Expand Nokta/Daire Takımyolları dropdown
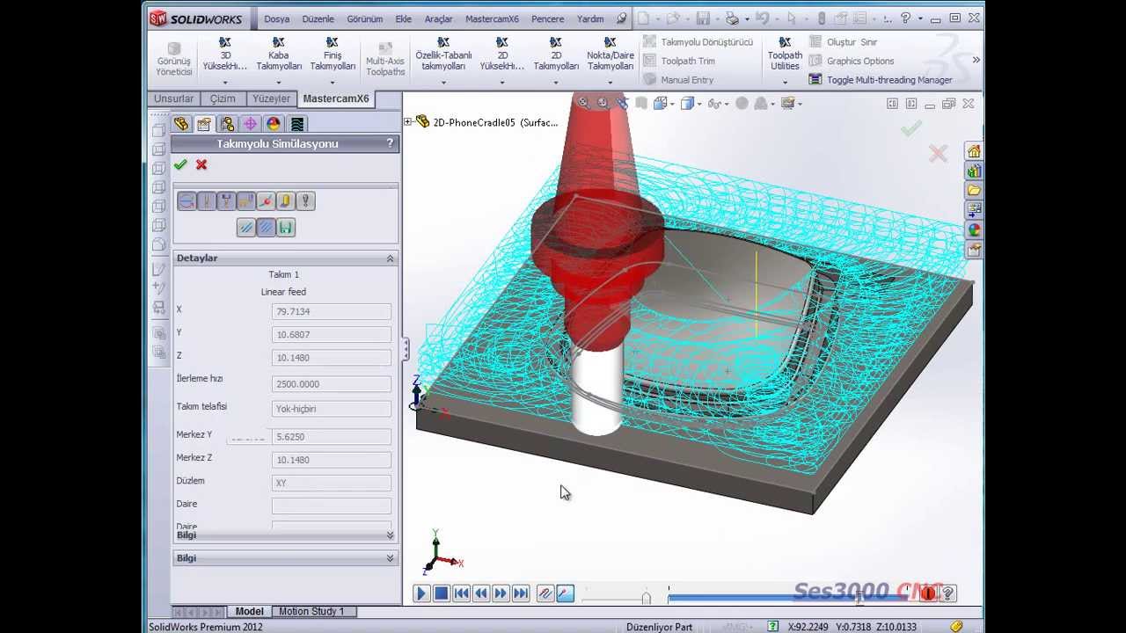The image size is (1126, 633). click(x=611, y=84)
